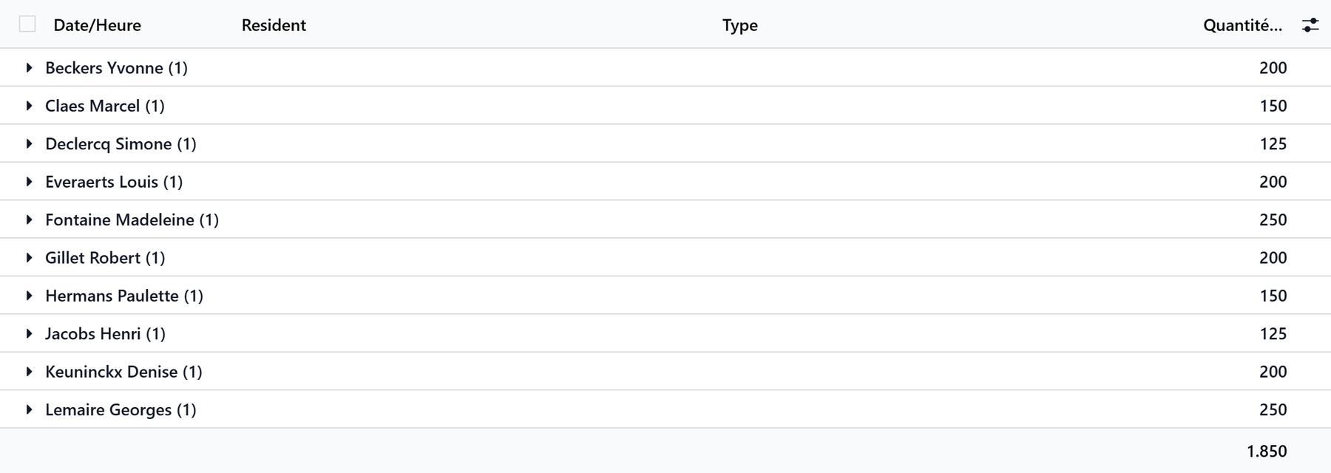Expand the Everaerts Louis group arrow

(29, 182)
